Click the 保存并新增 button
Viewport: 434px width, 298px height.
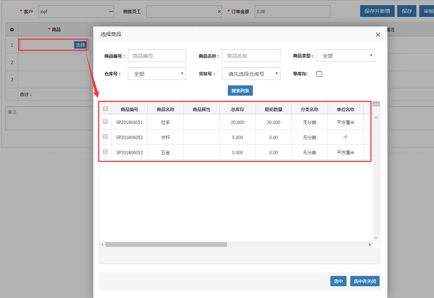coord(377,11)
